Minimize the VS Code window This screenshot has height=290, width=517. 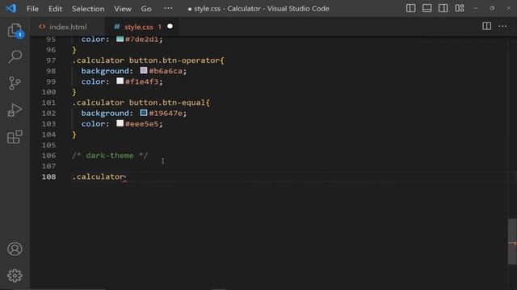click(x=476, y=8)
